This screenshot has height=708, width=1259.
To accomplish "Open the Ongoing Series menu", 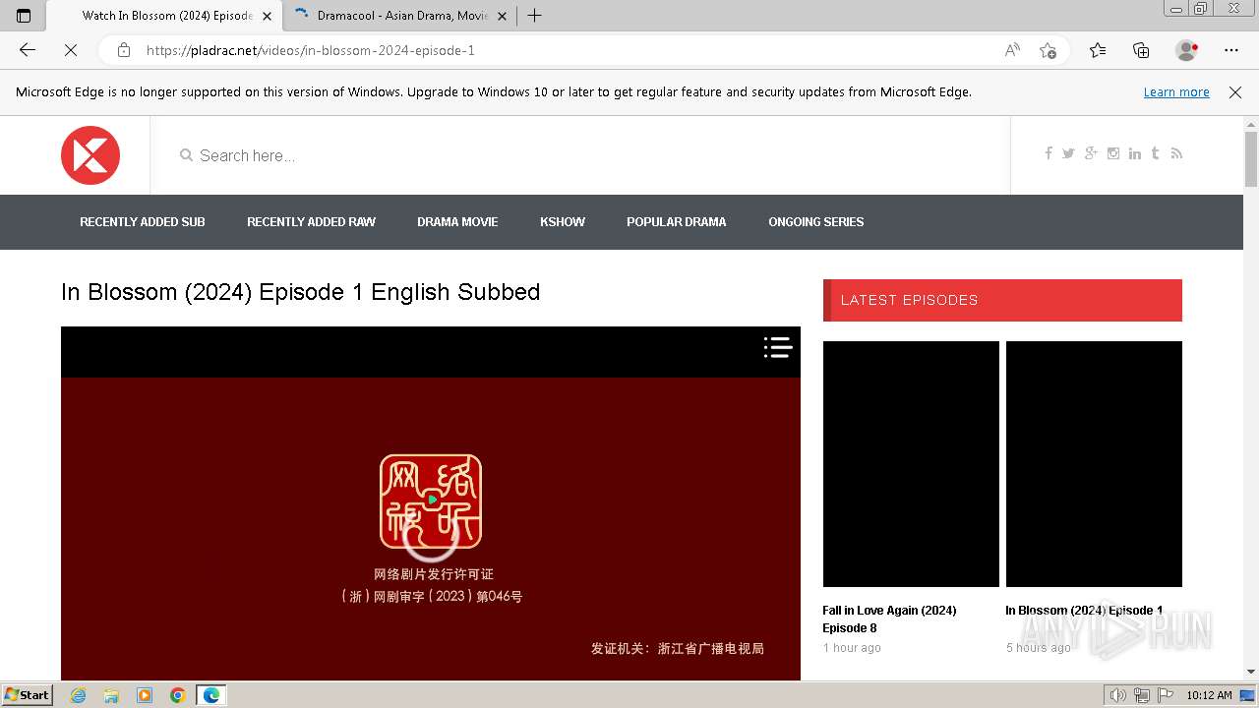I will coord(816,222).
